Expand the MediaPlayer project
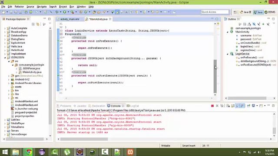Image resolution: width=278 pixels, height=156 pixels. (x=5, y=123)
